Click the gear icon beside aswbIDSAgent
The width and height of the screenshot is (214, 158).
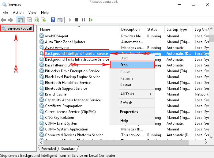(42, 36)
